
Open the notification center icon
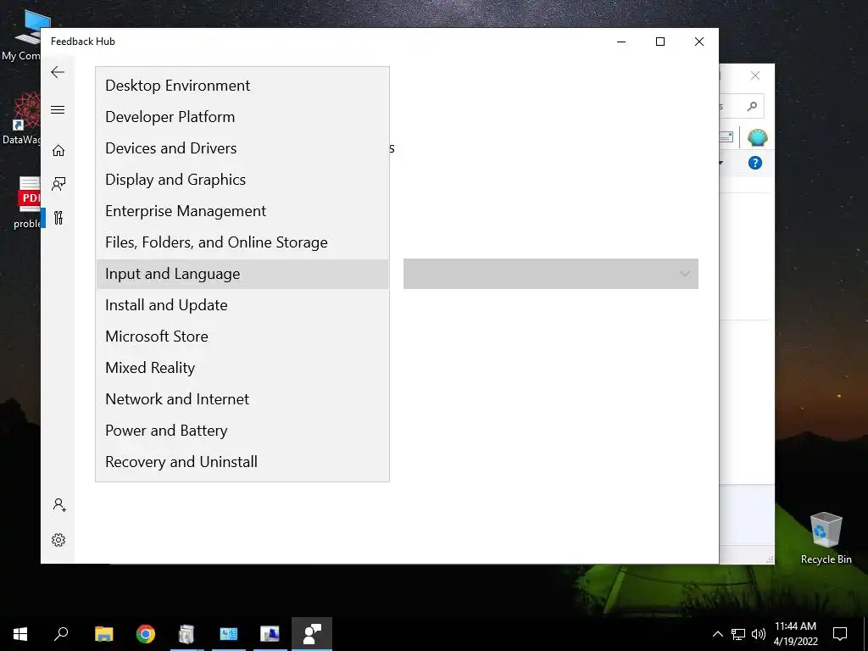[x=840, y=634]
